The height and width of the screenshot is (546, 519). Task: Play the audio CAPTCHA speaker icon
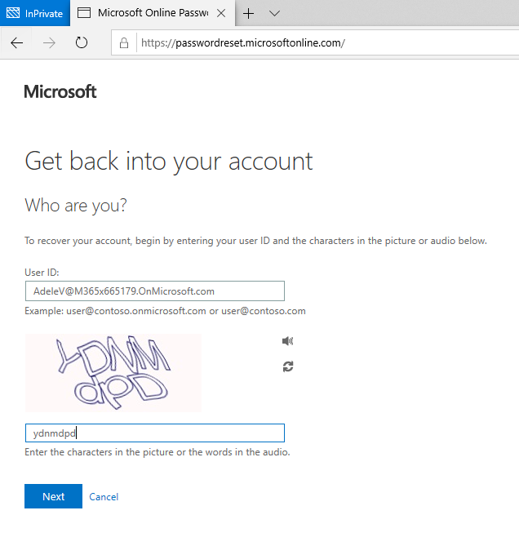[287, 341]
